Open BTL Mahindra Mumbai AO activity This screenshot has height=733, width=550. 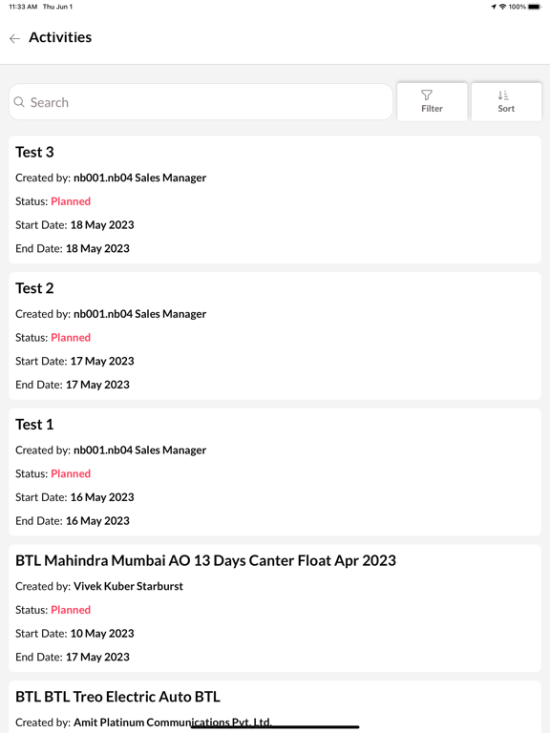[275, 608]
